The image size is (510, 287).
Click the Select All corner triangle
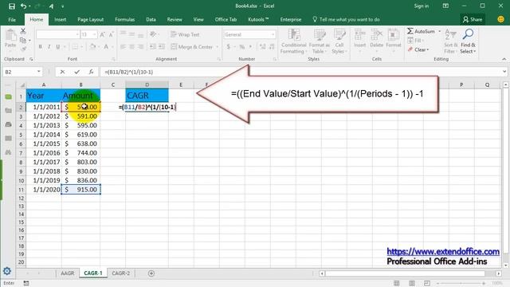(22, 85)
